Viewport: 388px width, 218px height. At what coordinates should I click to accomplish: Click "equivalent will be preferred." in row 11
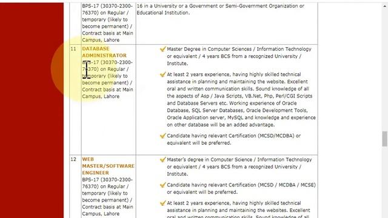tap(199, 143)
